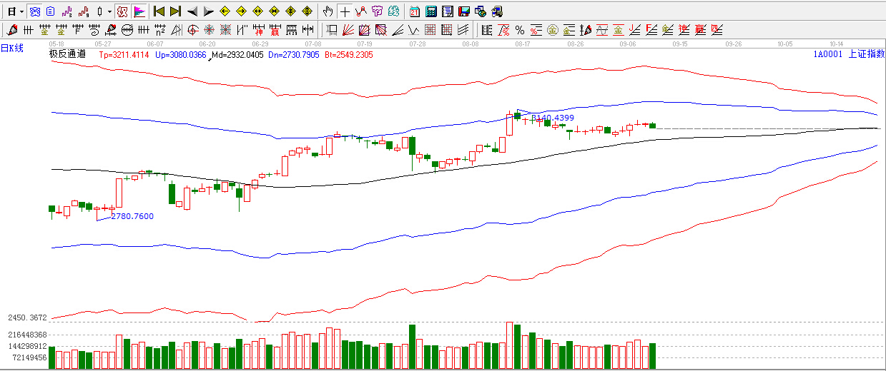
Task: Click the 1A0001 stock code
Action: pos(827,54)
